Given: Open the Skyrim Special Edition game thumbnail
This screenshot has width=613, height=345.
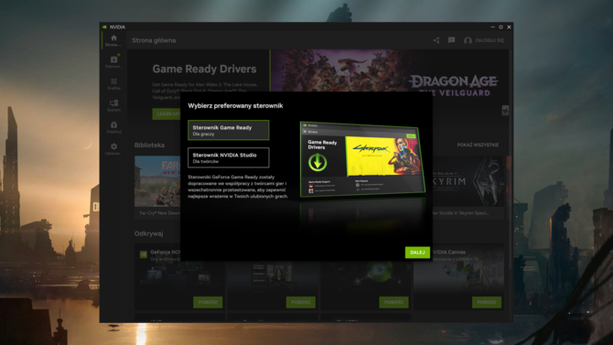Looking at the screenshot, I should (x=468, y=181).
